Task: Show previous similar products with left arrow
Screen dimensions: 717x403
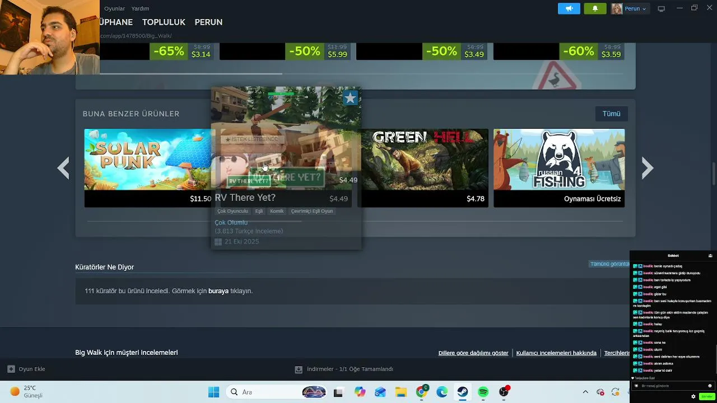Action: click(x=63, y=168)
